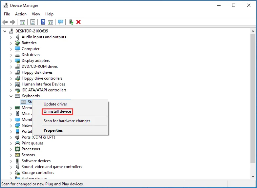
Task: Click the Forward arrow toolbar icon
Action: [x=12, y=22]
